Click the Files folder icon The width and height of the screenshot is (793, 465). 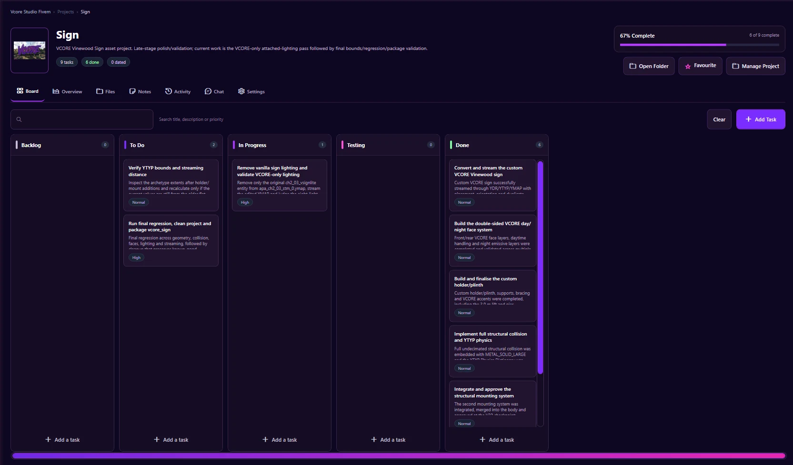coord(100,91)
